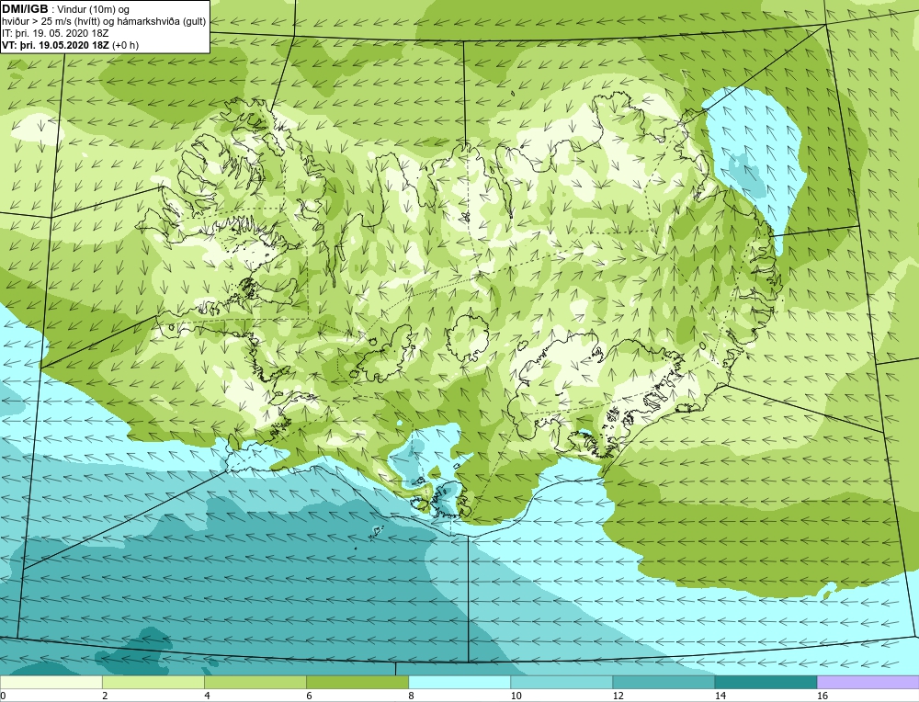The height and width of the screenshot is (702, 919).
Task: Click the legend scale value '14'
Action: (x=720, y=696)
